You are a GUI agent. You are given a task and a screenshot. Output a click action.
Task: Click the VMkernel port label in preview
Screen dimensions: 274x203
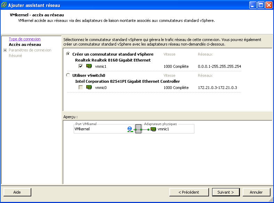[82, 129]
